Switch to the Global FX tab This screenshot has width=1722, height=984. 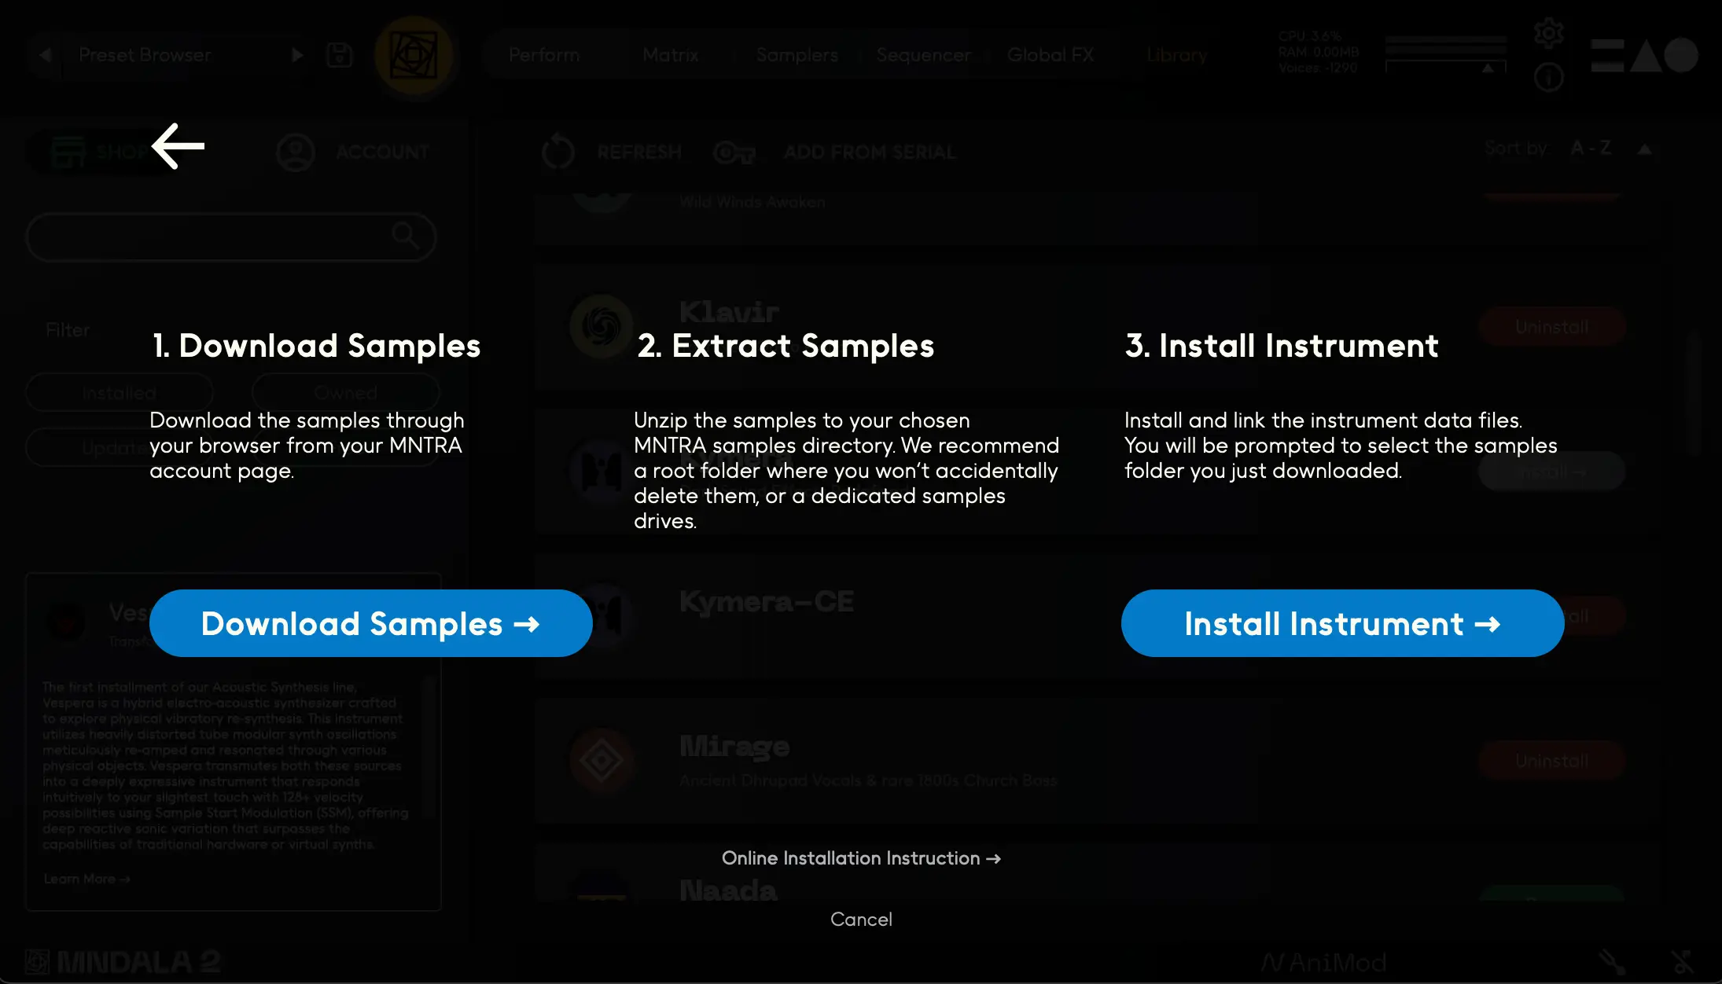pyautogui.click(x=1050, y=55)
